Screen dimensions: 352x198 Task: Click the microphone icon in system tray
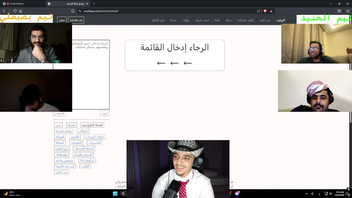click(312, 194)
